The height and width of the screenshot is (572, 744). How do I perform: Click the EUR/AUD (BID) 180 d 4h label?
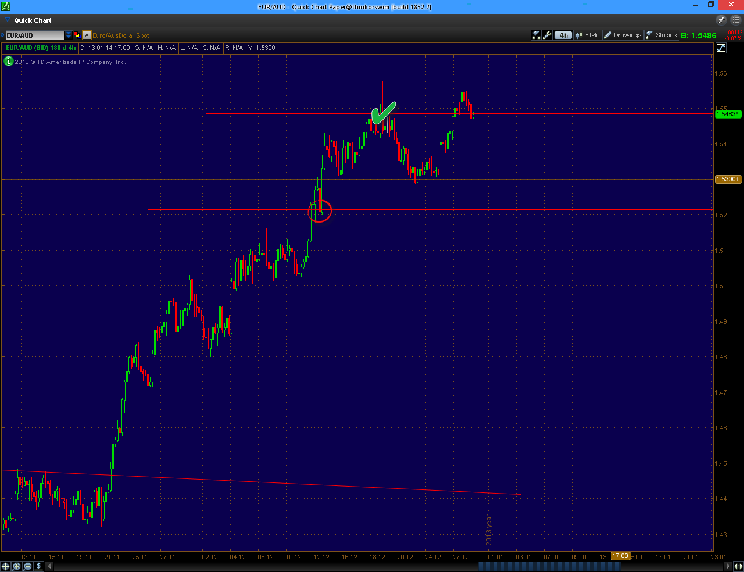point(41,48)
